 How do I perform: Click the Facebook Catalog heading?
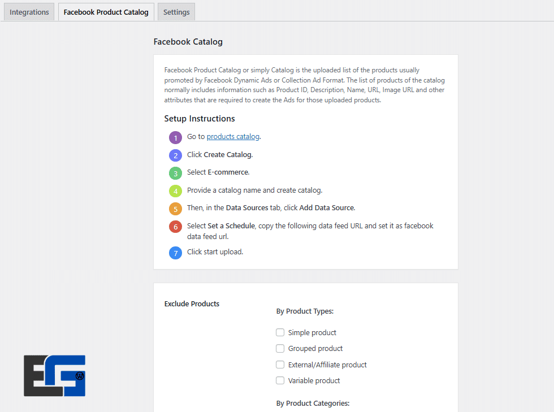pos(188,42)
